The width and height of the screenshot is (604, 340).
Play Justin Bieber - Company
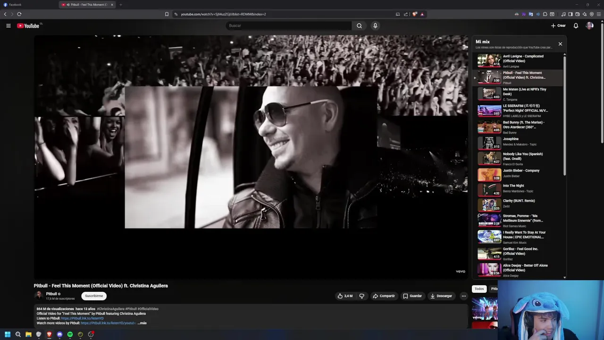point(518,174)
